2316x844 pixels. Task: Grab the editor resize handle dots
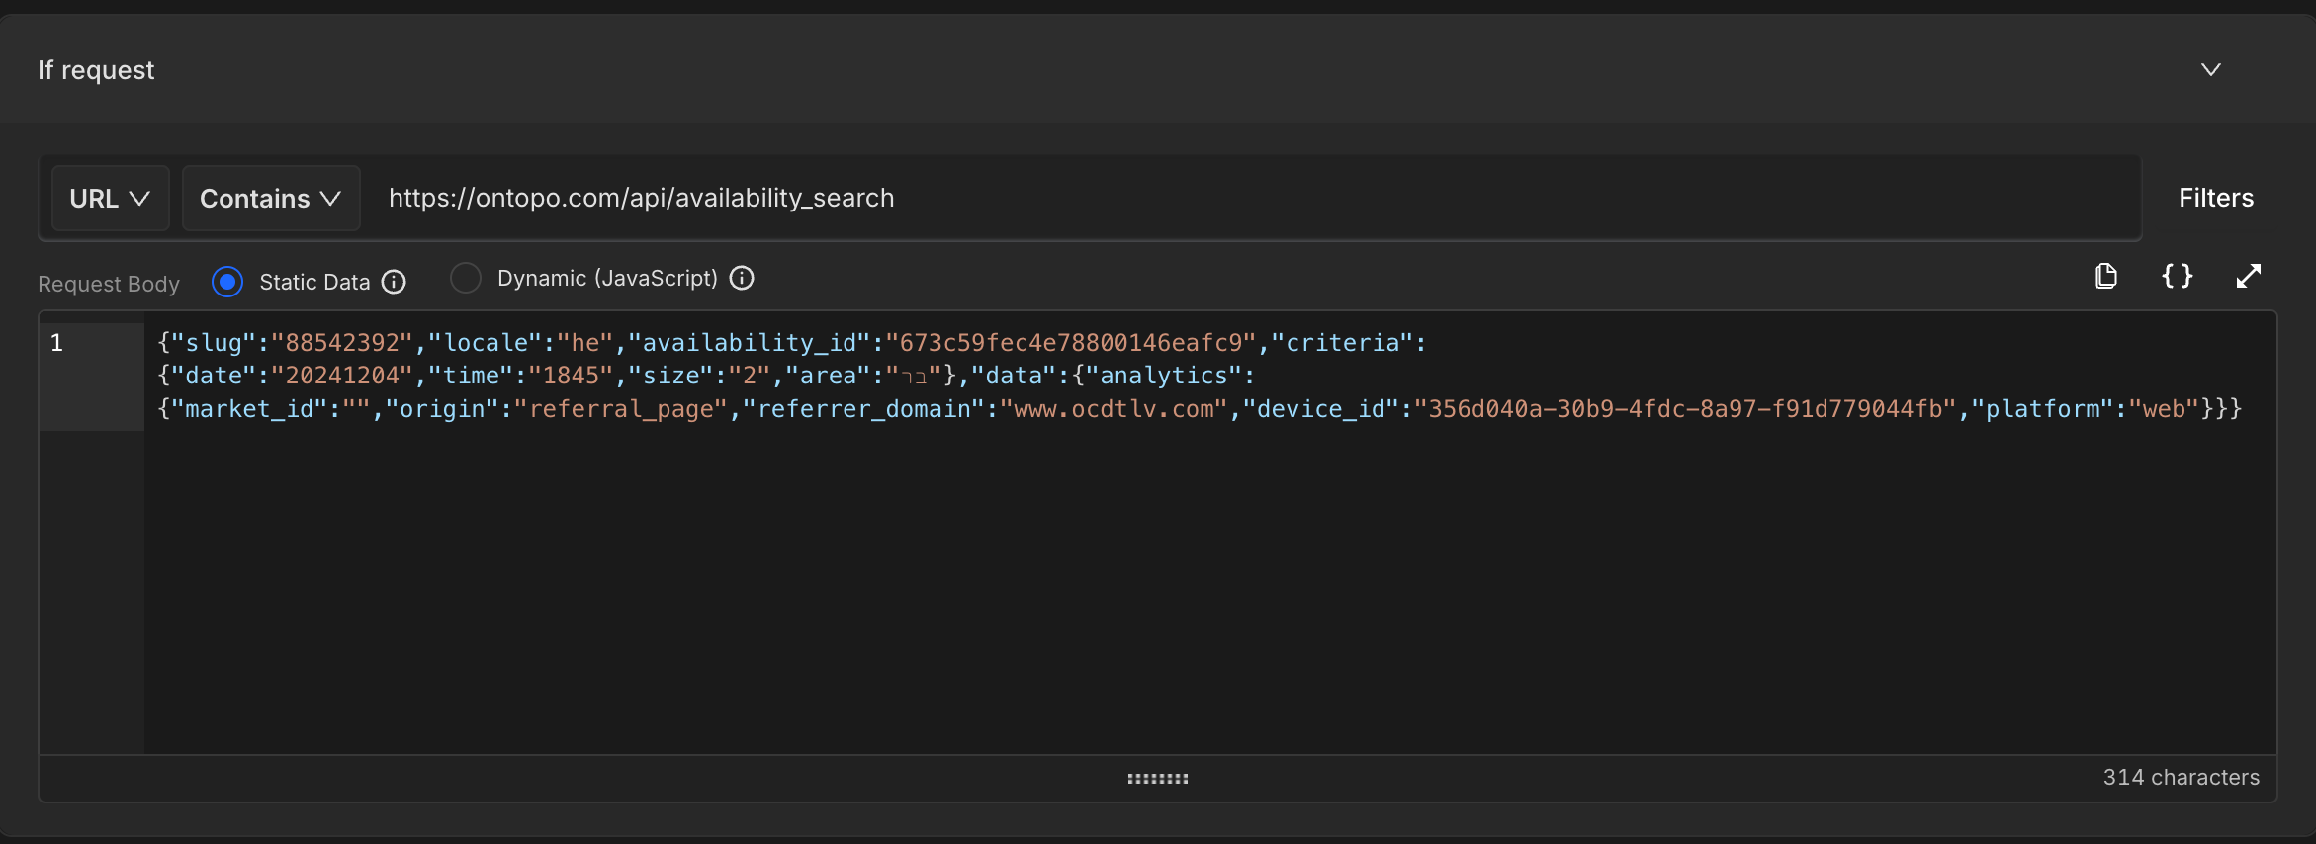pyautogui.click(x=1158, y=779)
